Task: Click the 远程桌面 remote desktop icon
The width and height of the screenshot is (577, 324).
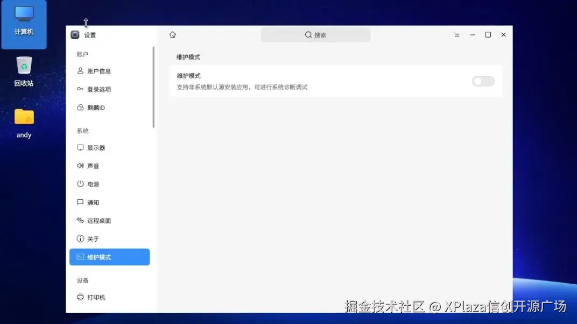Action: coord(79,220)
